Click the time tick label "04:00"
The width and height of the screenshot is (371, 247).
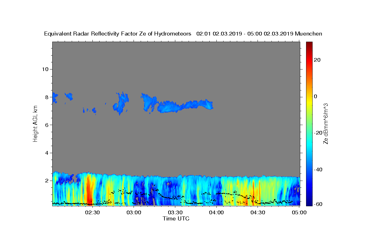216,212
